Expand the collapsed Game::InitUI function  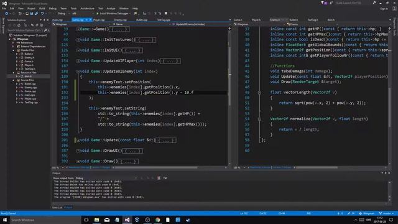coord(78,50)
